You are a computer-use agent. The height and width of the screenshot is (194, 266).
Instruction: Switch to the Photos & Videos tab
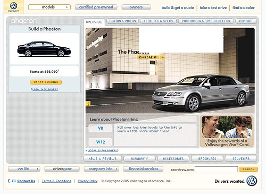click(122, 21)
